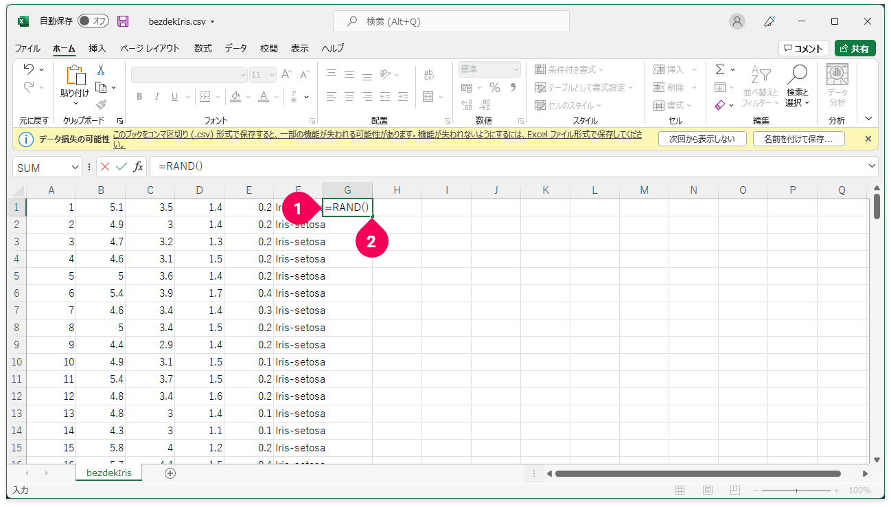Cancel formula entry with the X icon

105,166
